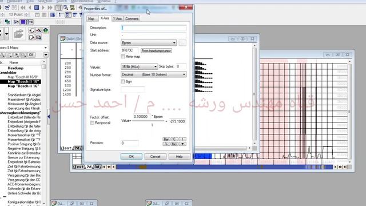The height and width of the screenshot is (206, 366).
Task: Toggle the Off button in maps panel
Action: point(31,55)
